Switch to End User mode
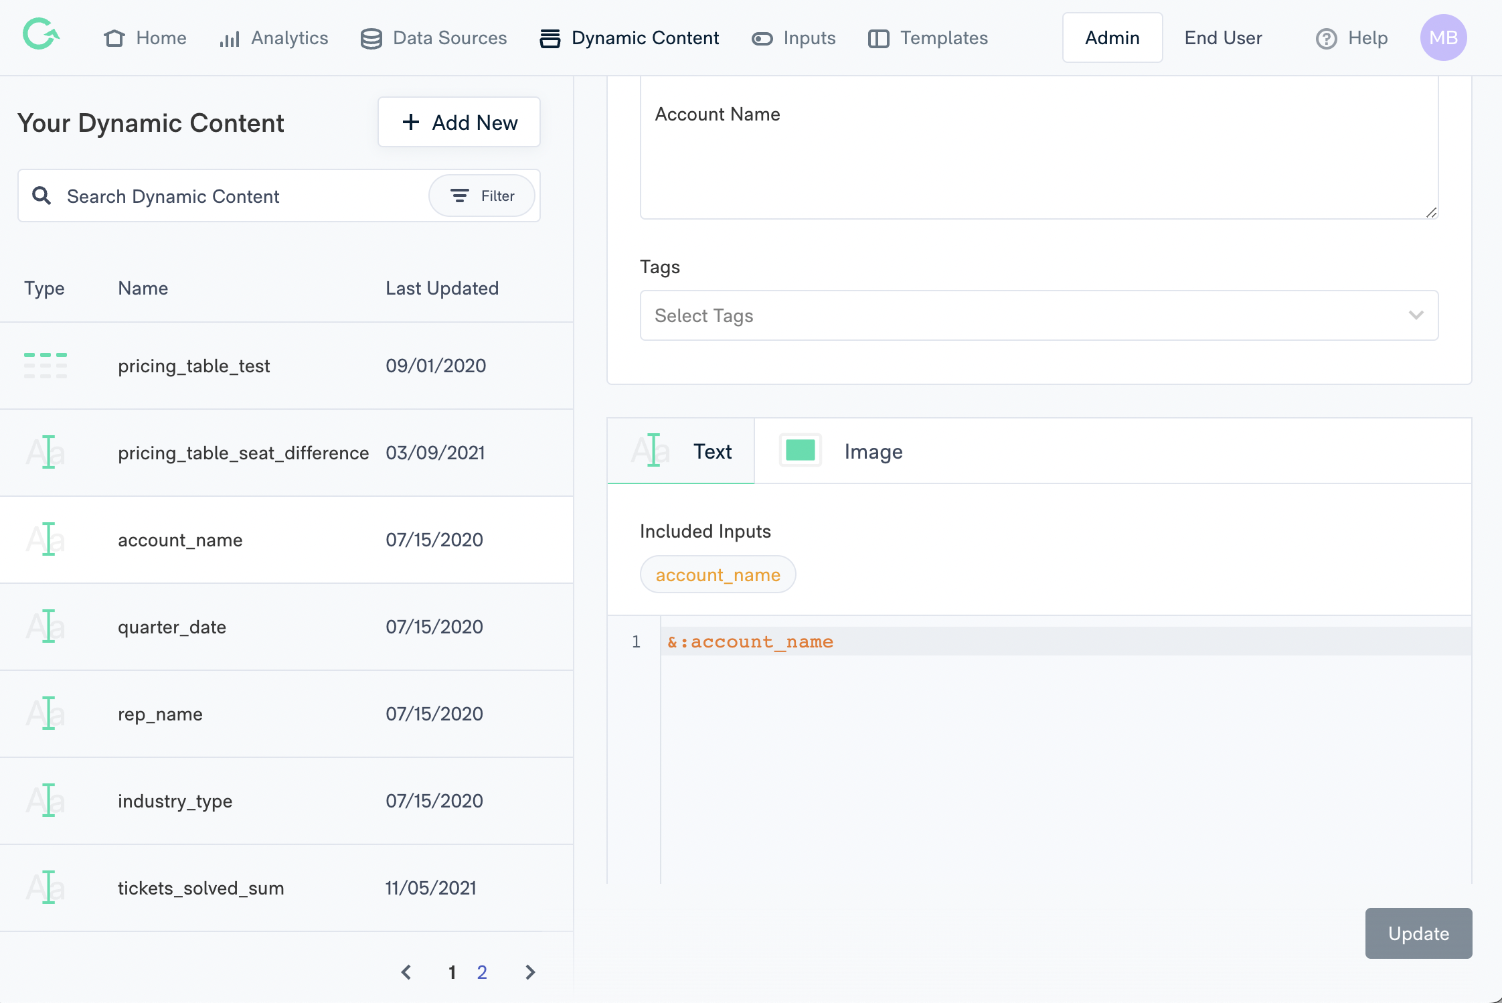Viewport: 1502px width, 1003px height. click(x=1223, y=37)
